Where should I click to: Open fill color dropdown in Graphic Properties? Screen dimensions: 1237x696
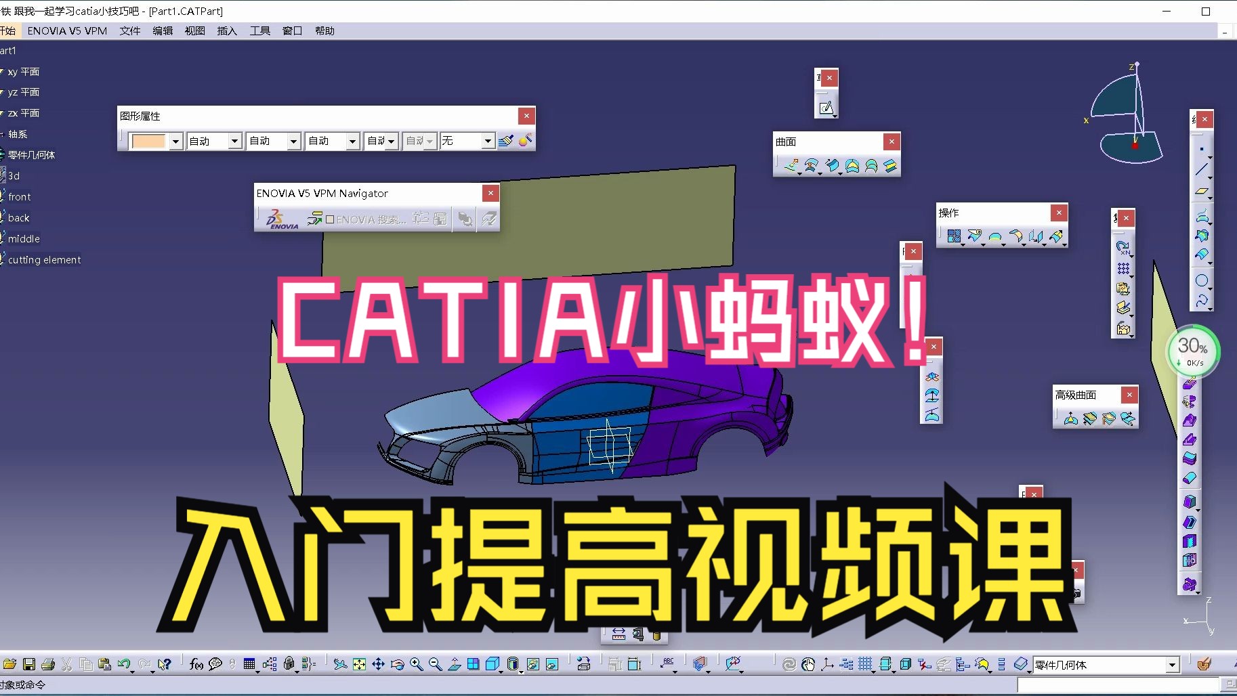(x=176, y=141)
